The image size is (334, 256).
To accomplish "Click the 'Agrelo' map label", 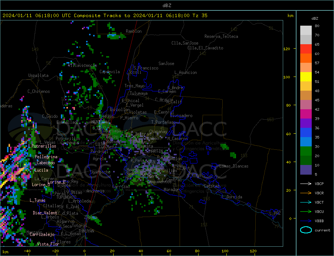I will coord(99,159).
